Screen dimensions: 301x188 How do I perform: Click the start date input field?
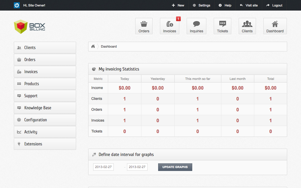pos(103,167)
